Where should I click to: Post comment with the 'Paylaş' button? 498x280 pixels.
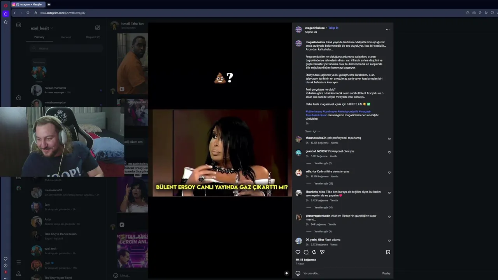(386, 273)
